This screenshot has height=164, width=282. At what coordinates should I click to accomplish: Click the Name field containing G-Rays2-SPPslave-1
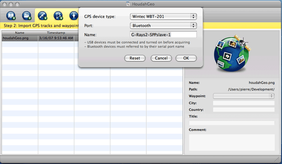coord(163,35)
